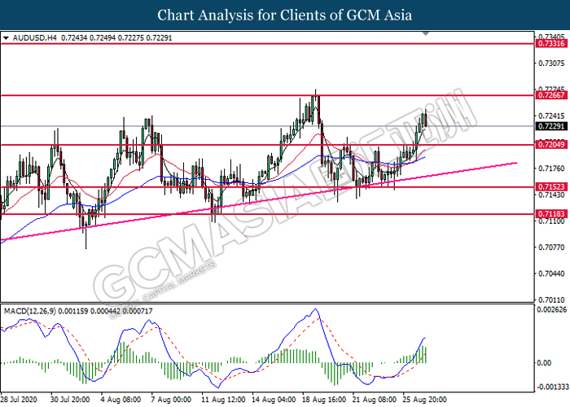The image size is (570, 407).
Task: Click the 0.72415 price axis value
Action: point(551,116)
